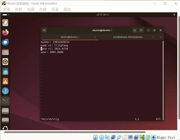Open the Ubuntu installer dock icon

click(5, 23)
